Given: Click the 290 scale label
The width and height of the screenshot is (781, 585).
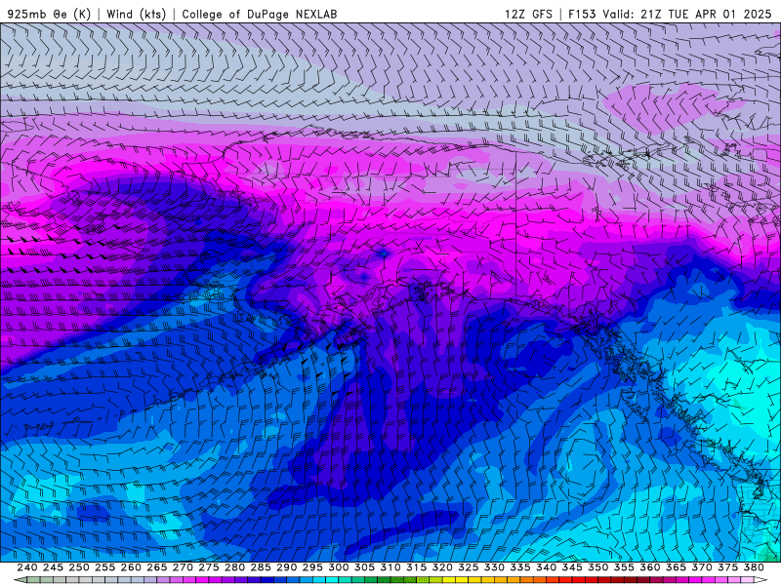Looking at the screenshot, I should (x=286, y=567).
